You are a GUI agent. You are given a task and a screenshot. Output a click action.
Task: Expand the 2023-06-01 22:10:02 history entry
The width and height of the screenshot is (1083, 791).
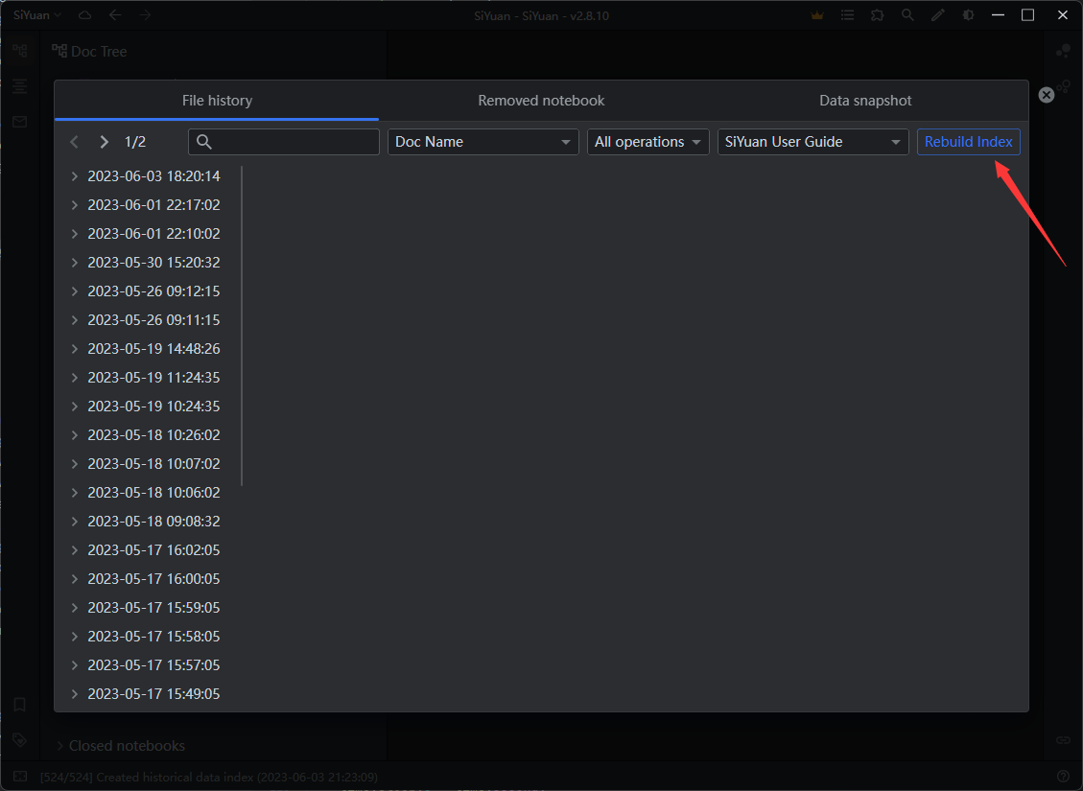75,234
